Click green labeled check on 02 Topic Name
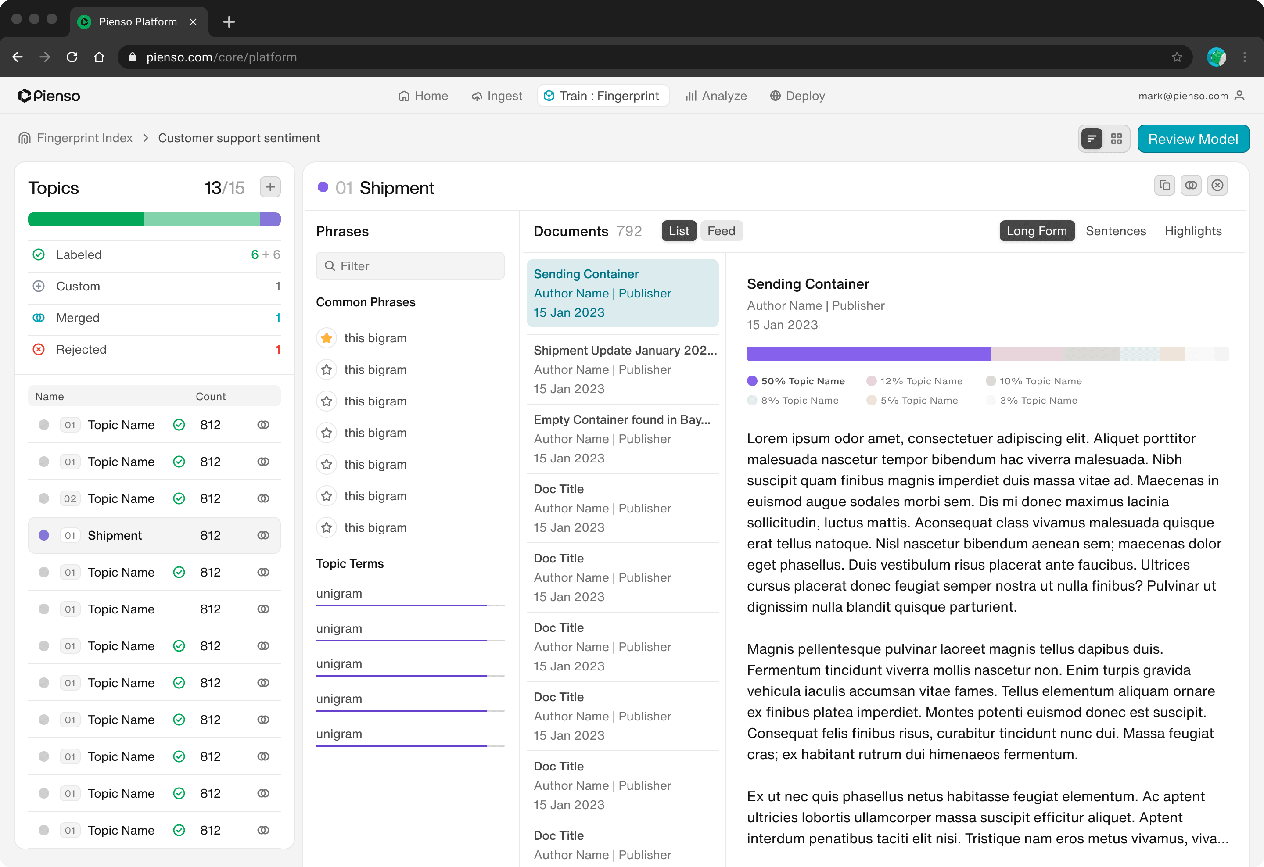Image resolution: width=1264 pixels, height=867 pixels. click(179, 498)
